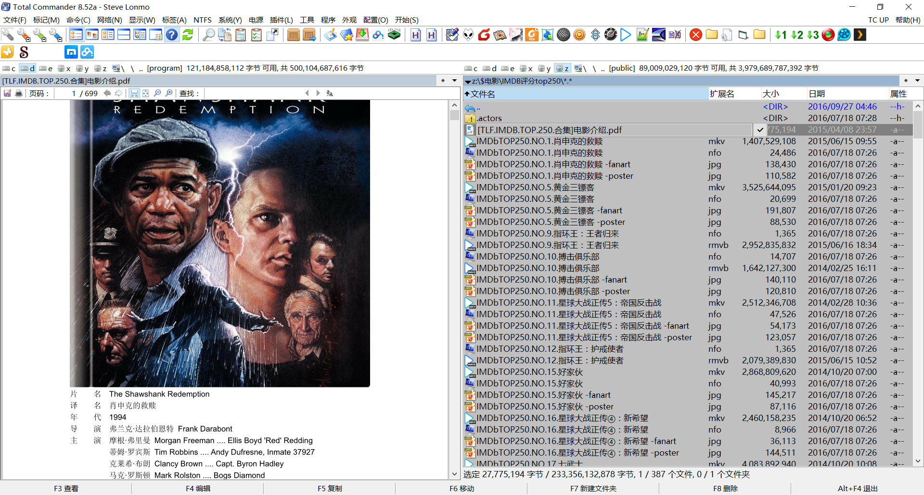Click the PDF viewer vertical scrollbar thumb
Viewport: 924px width, 495px height.
[454, 115]
